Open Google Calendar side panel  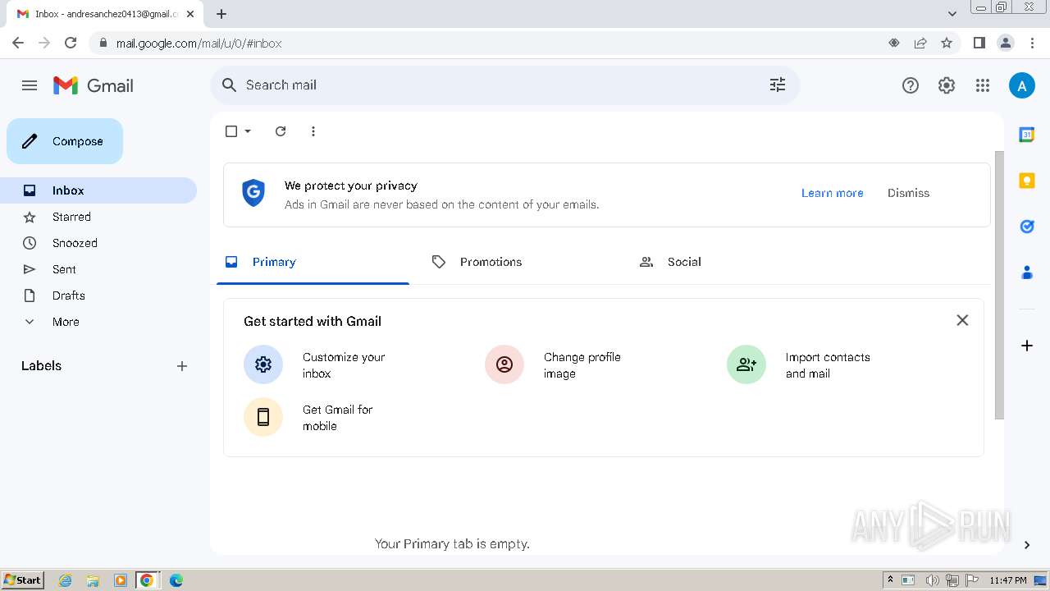click(1026, 135)
